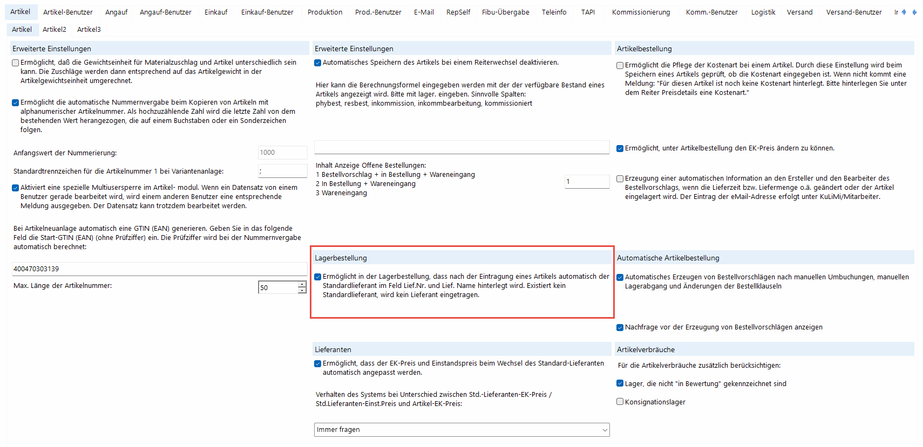Click '3 Wareneingang' text line
This screenshot has width=923, height=447.
click(341, 193)
